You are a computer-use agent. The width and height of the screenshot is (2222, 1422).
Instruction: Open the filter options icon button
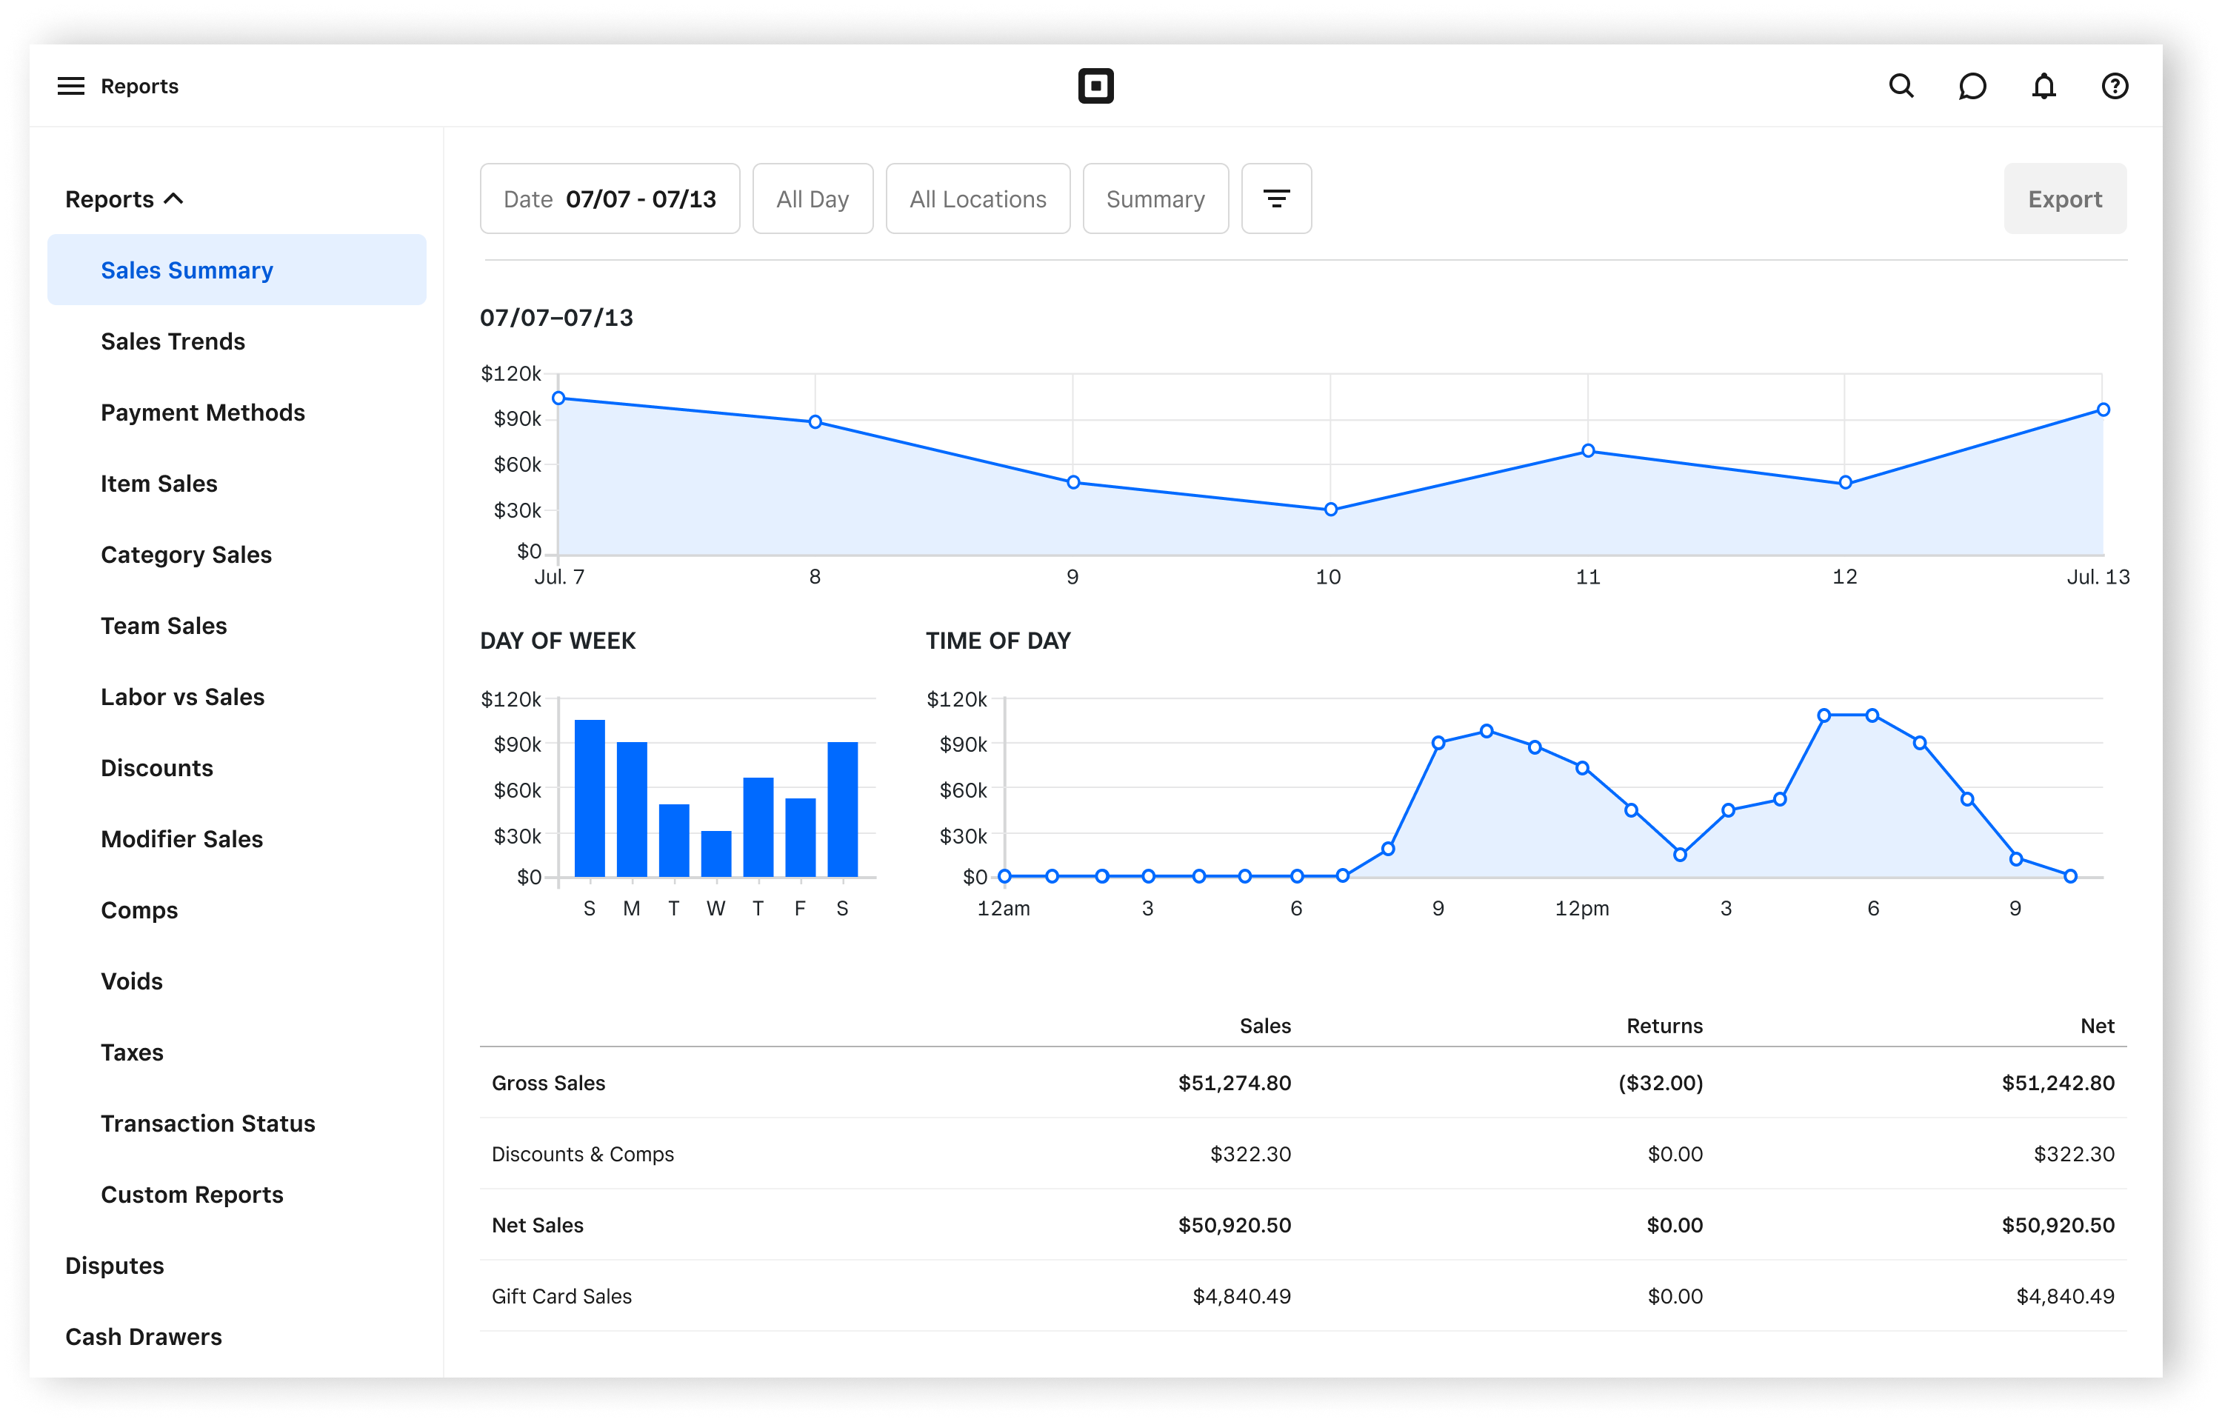pyautogui.click(x=1275, y=198)
